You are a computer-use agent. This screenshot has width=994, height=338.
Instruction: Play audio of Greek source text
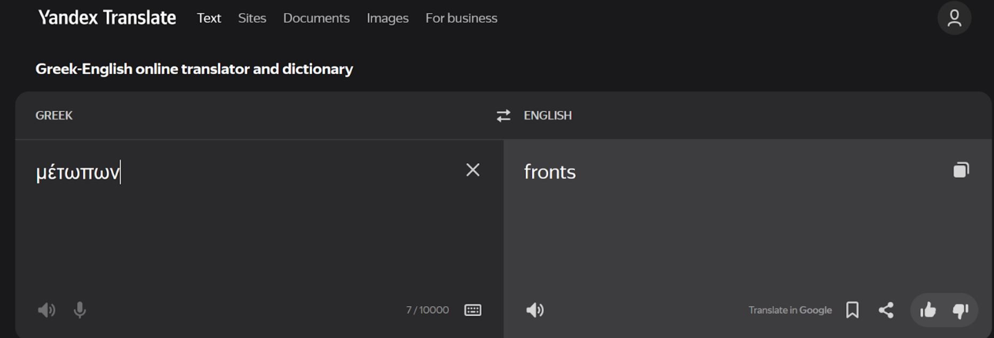(46, 310)
